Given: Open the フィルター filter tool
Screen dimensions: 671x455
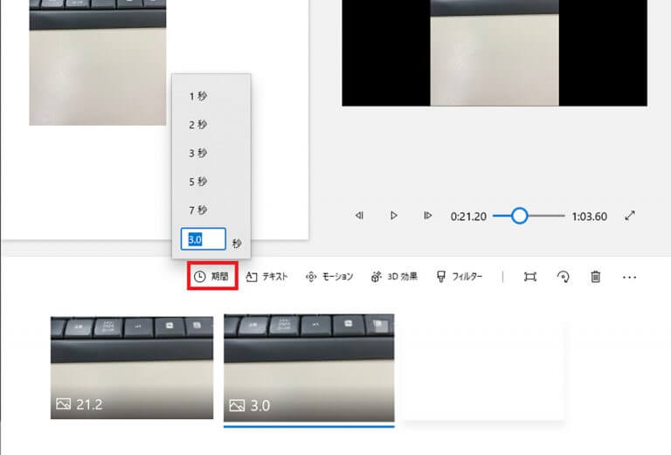Looking at the screenshot, I should [460, 277].
